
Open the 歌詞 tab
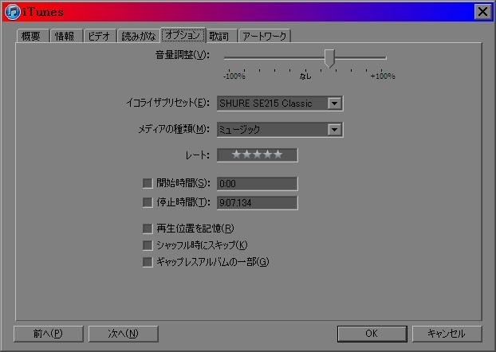(x=221, y=36)
